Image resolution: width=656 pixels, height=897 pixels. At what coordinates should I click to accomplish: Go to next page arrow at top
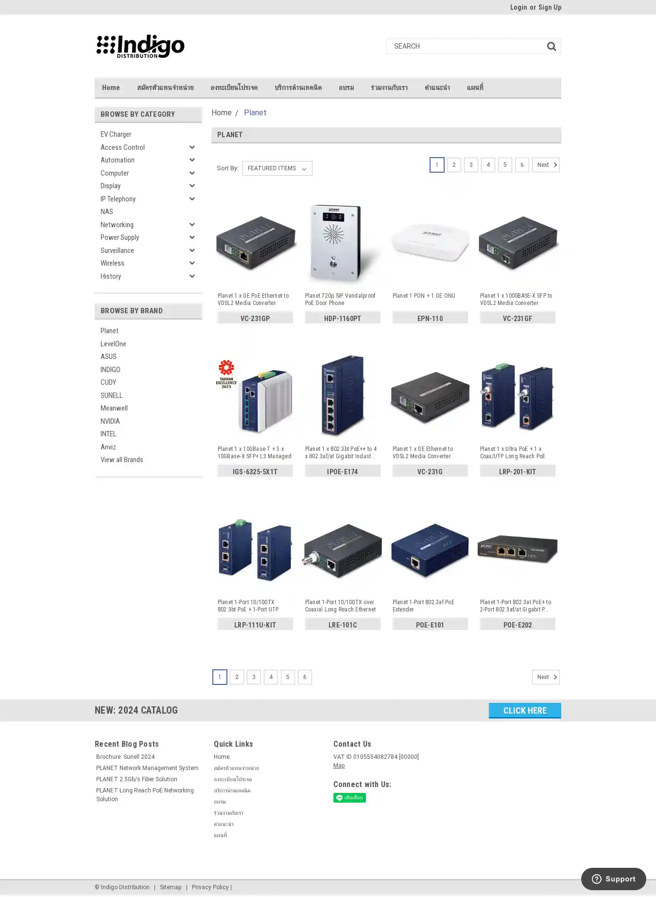point(546,165)
